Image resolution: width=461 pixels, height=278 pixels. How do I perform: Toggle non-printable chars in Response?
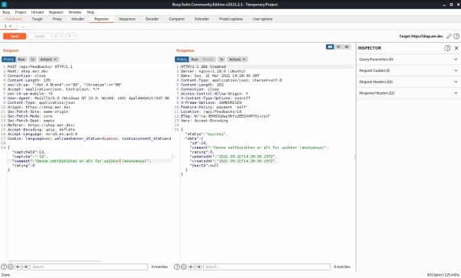221,60
